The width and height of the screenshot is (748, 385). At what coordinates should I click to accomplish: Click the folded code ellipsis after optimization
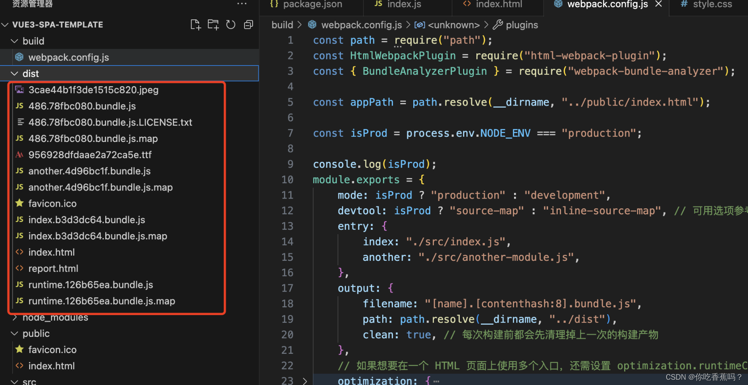[x=436, y=381]
